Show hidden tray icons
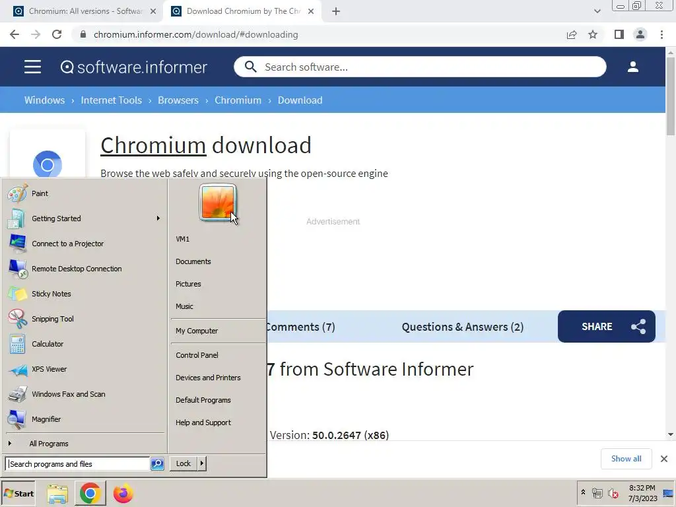 point(584,492)
